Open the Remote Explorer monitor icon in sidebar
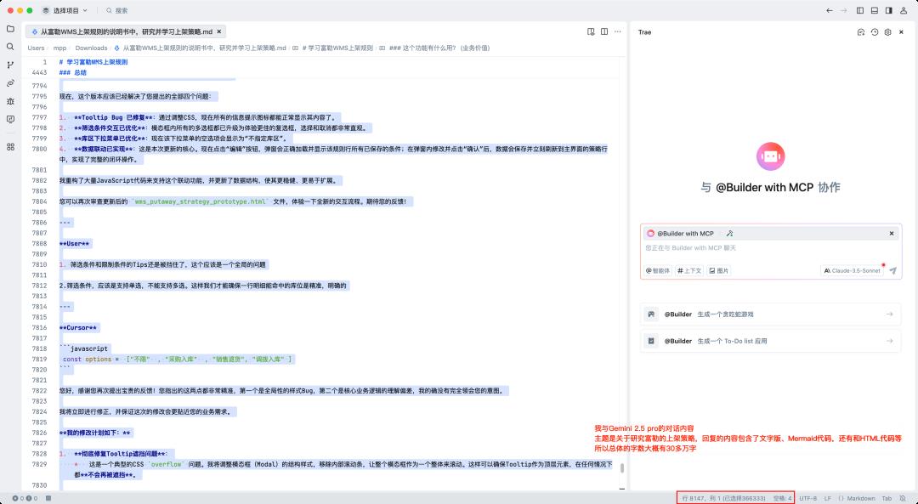 point(10,119)
